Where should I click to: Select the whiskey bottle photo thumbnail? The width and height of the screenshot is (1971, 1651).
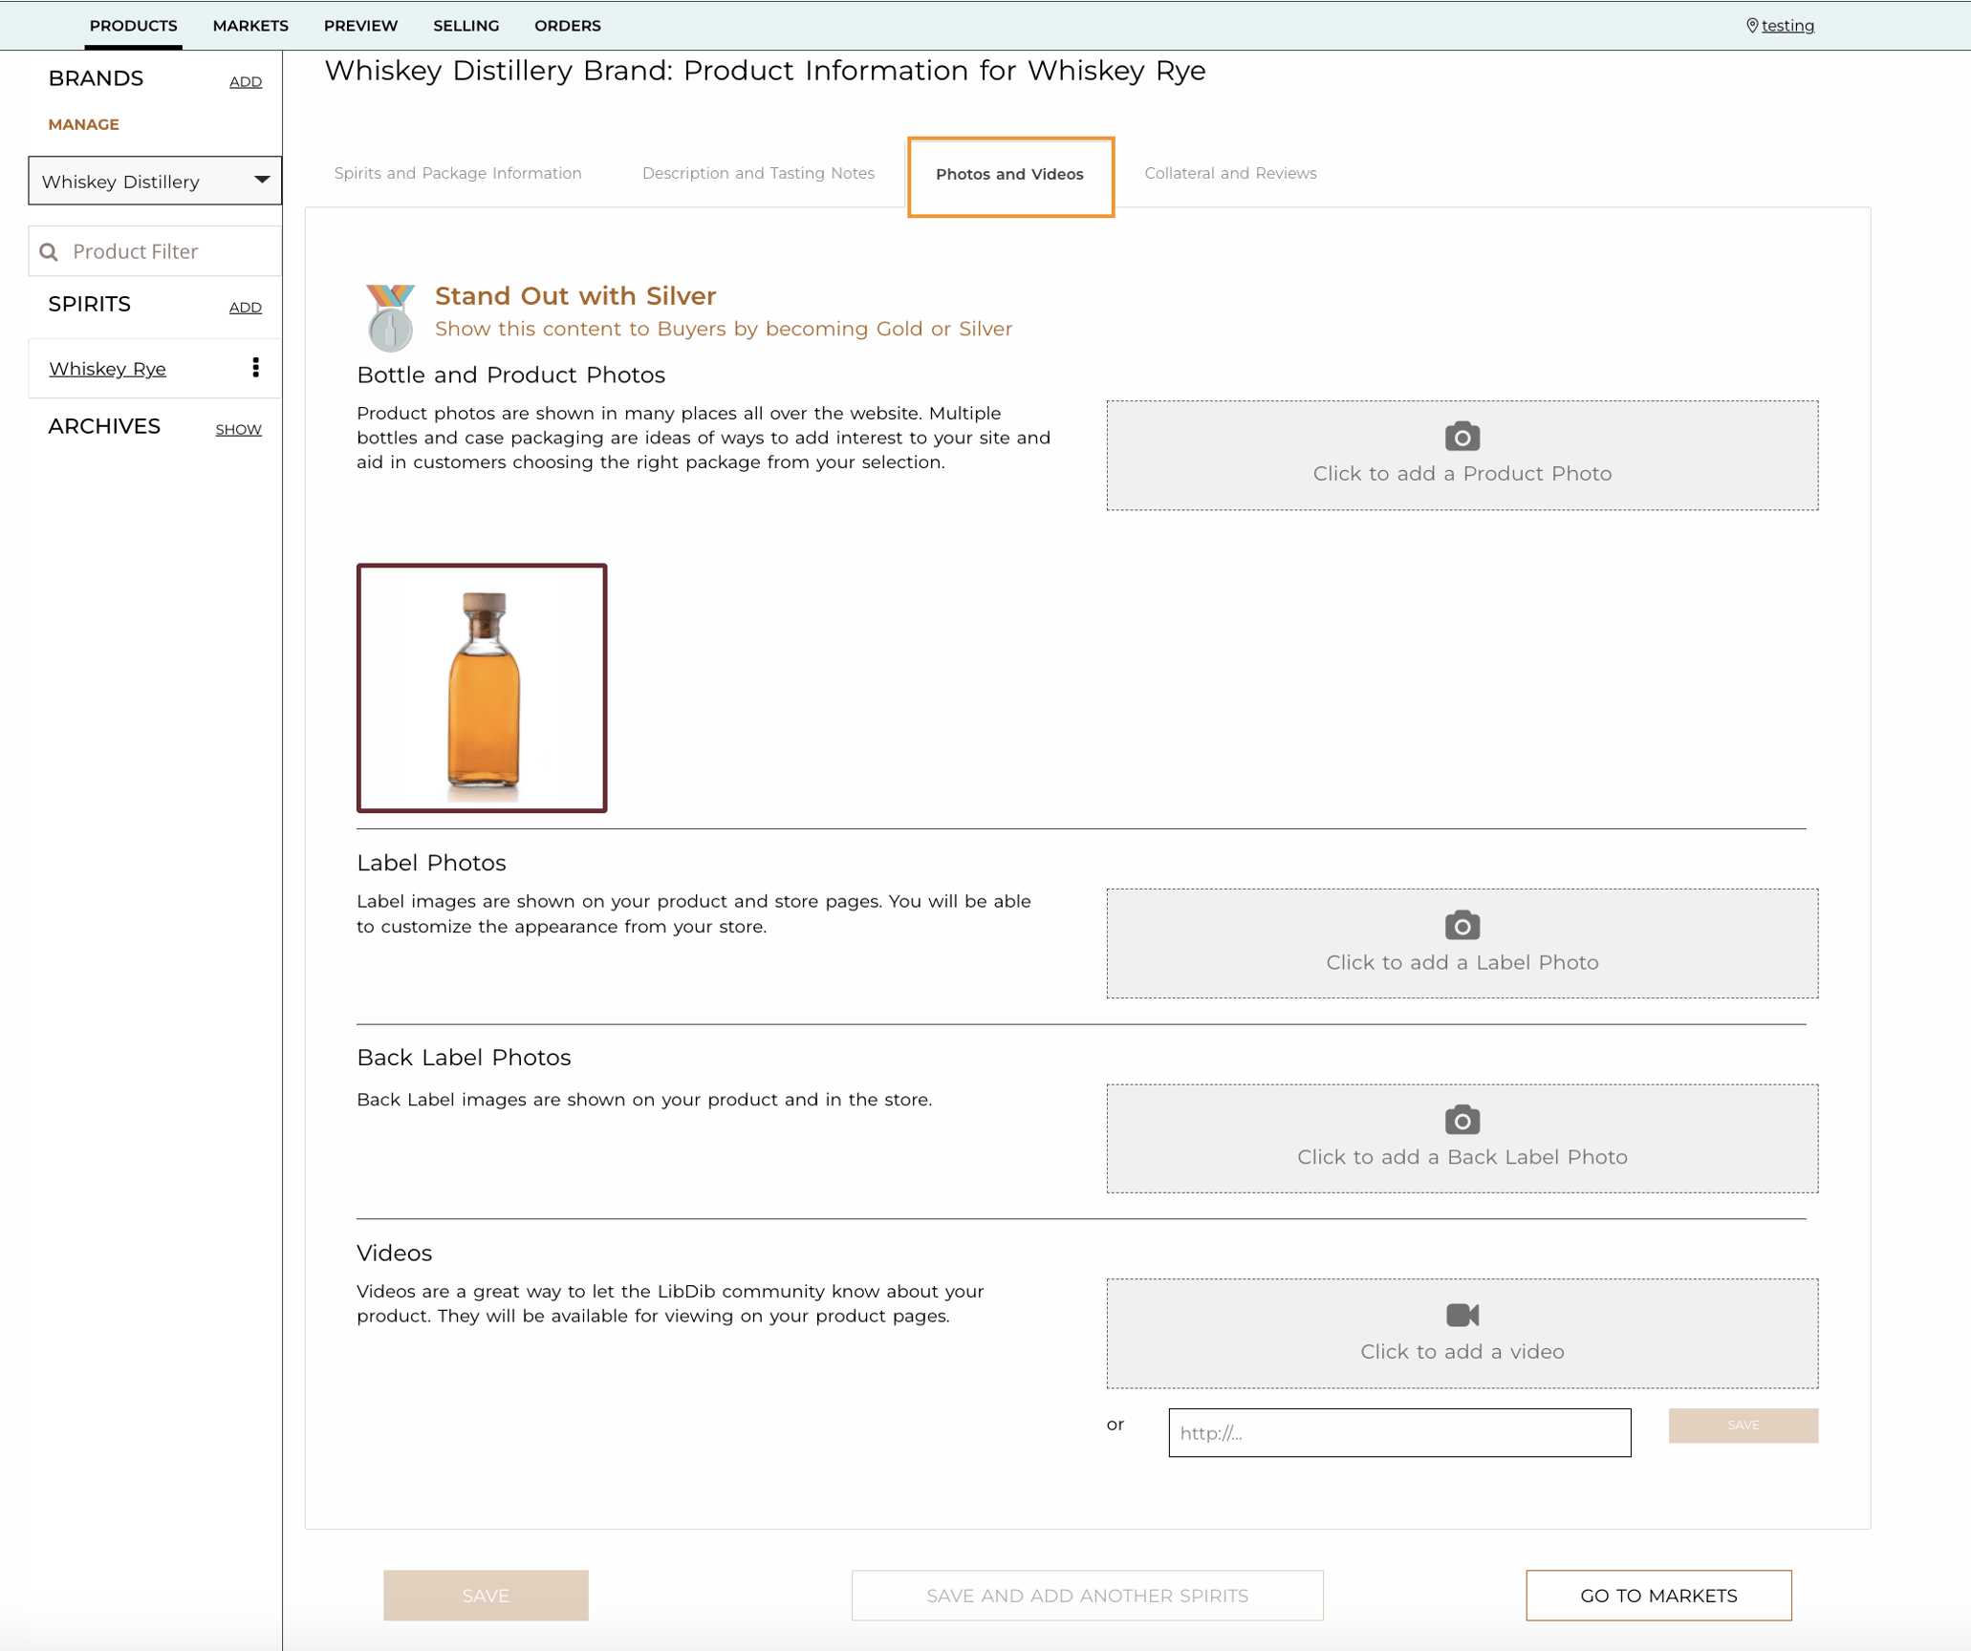point(482,688)
